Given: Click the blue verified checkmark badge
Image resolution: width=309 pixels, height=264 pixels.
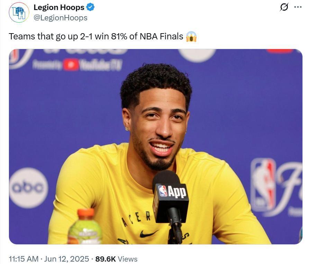Looking at the screenshot, I should 90,8.
